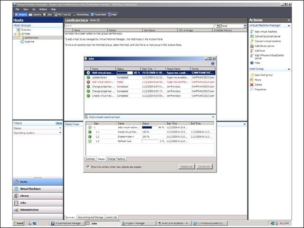Image resolution: width=304 pixels, height=228 pixels.
Task: Open Hyper-V Manager from taskbar
Action: (139, 223)
